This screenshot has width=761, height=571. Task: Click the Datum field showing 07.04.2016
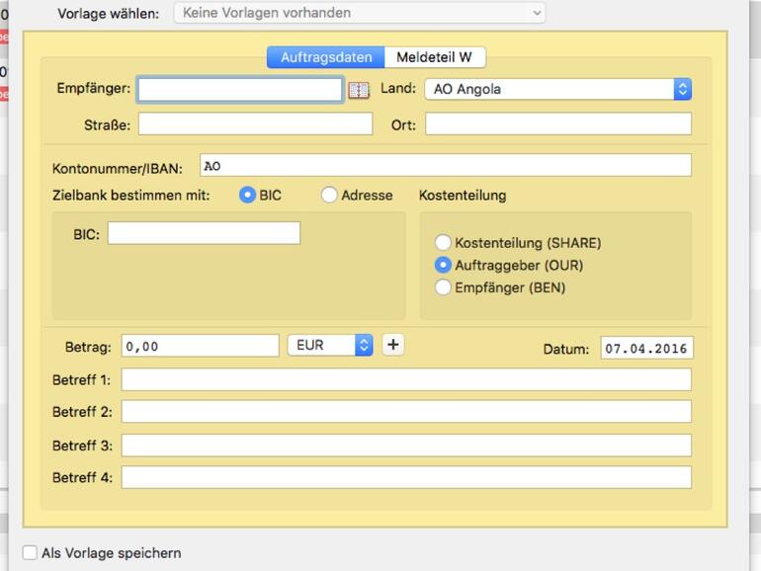click(647, 348)
